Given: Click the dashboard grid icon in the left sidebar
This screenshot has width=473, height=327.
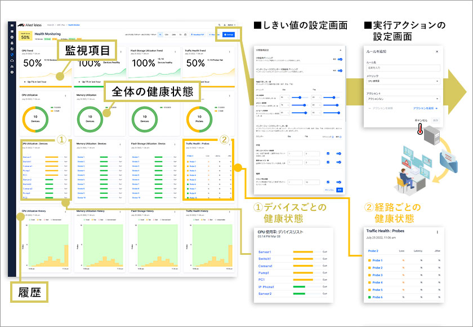Looking at the screenshot, I should [12, 25].
